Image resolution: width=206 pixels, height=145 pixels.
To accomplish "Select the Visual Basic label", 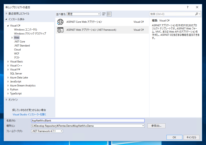I will tap(16, 62).
